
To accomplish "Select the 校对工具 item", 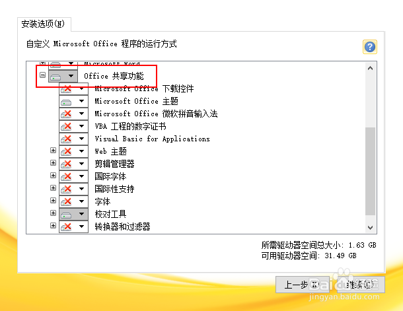I will (x=110, y=214).
